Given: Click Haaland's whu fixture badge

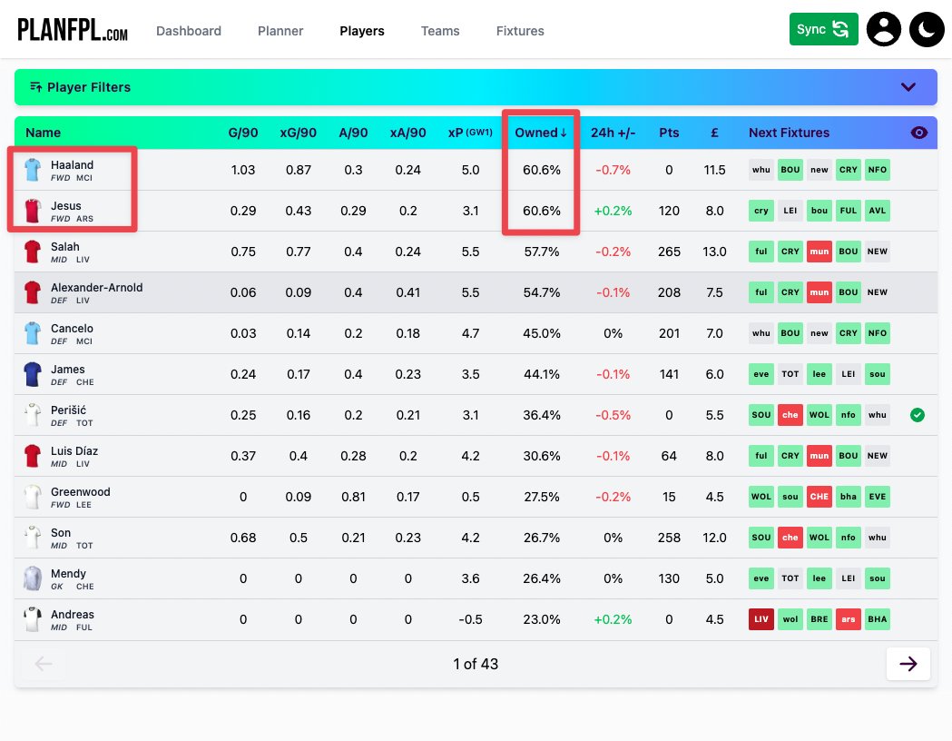Looking at the screenshot, I should coord(761,170).
